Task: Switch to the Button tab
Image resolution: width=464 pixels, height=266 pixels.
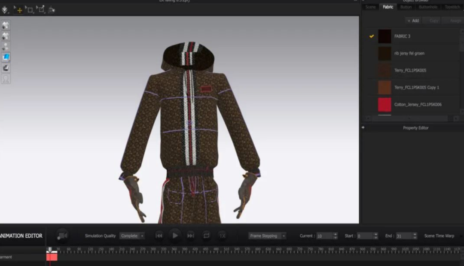Action: [x=406, y=7]
